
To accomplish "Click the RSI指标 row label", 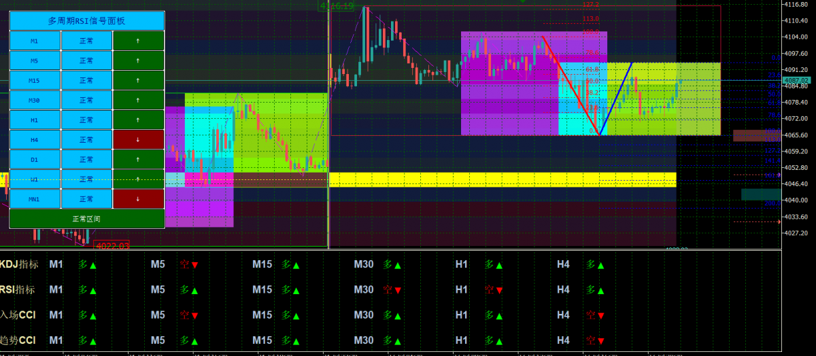I will pyautogui.click(x=17, y=289).
